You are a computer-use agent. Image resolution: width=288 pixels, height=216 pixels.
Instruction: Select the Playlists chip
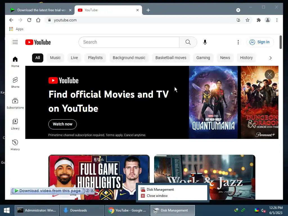click(95, 58)
